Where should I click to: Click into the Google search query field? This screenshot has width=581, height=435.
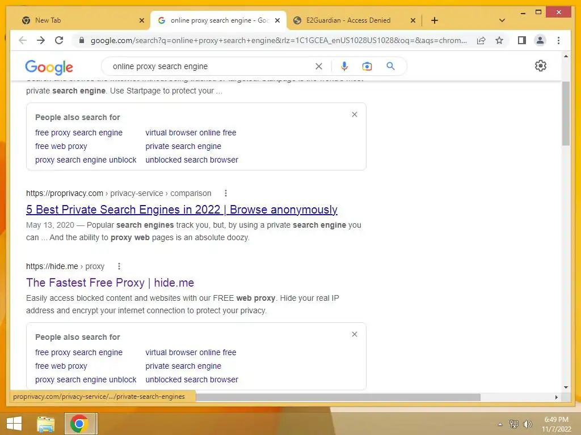211,66
